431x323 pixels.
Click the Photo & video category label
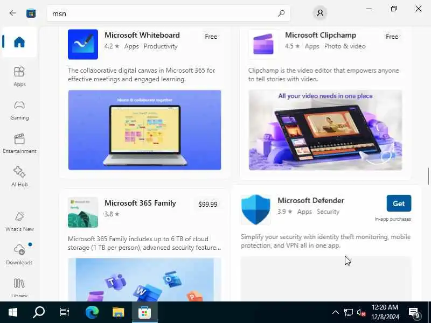pyautogui.click(x=345, y=46)
